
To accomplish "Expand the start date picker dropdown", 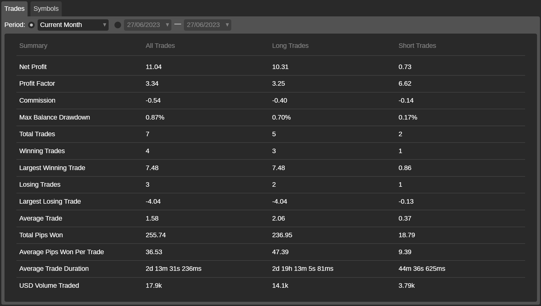I will [x=167, y=25].
